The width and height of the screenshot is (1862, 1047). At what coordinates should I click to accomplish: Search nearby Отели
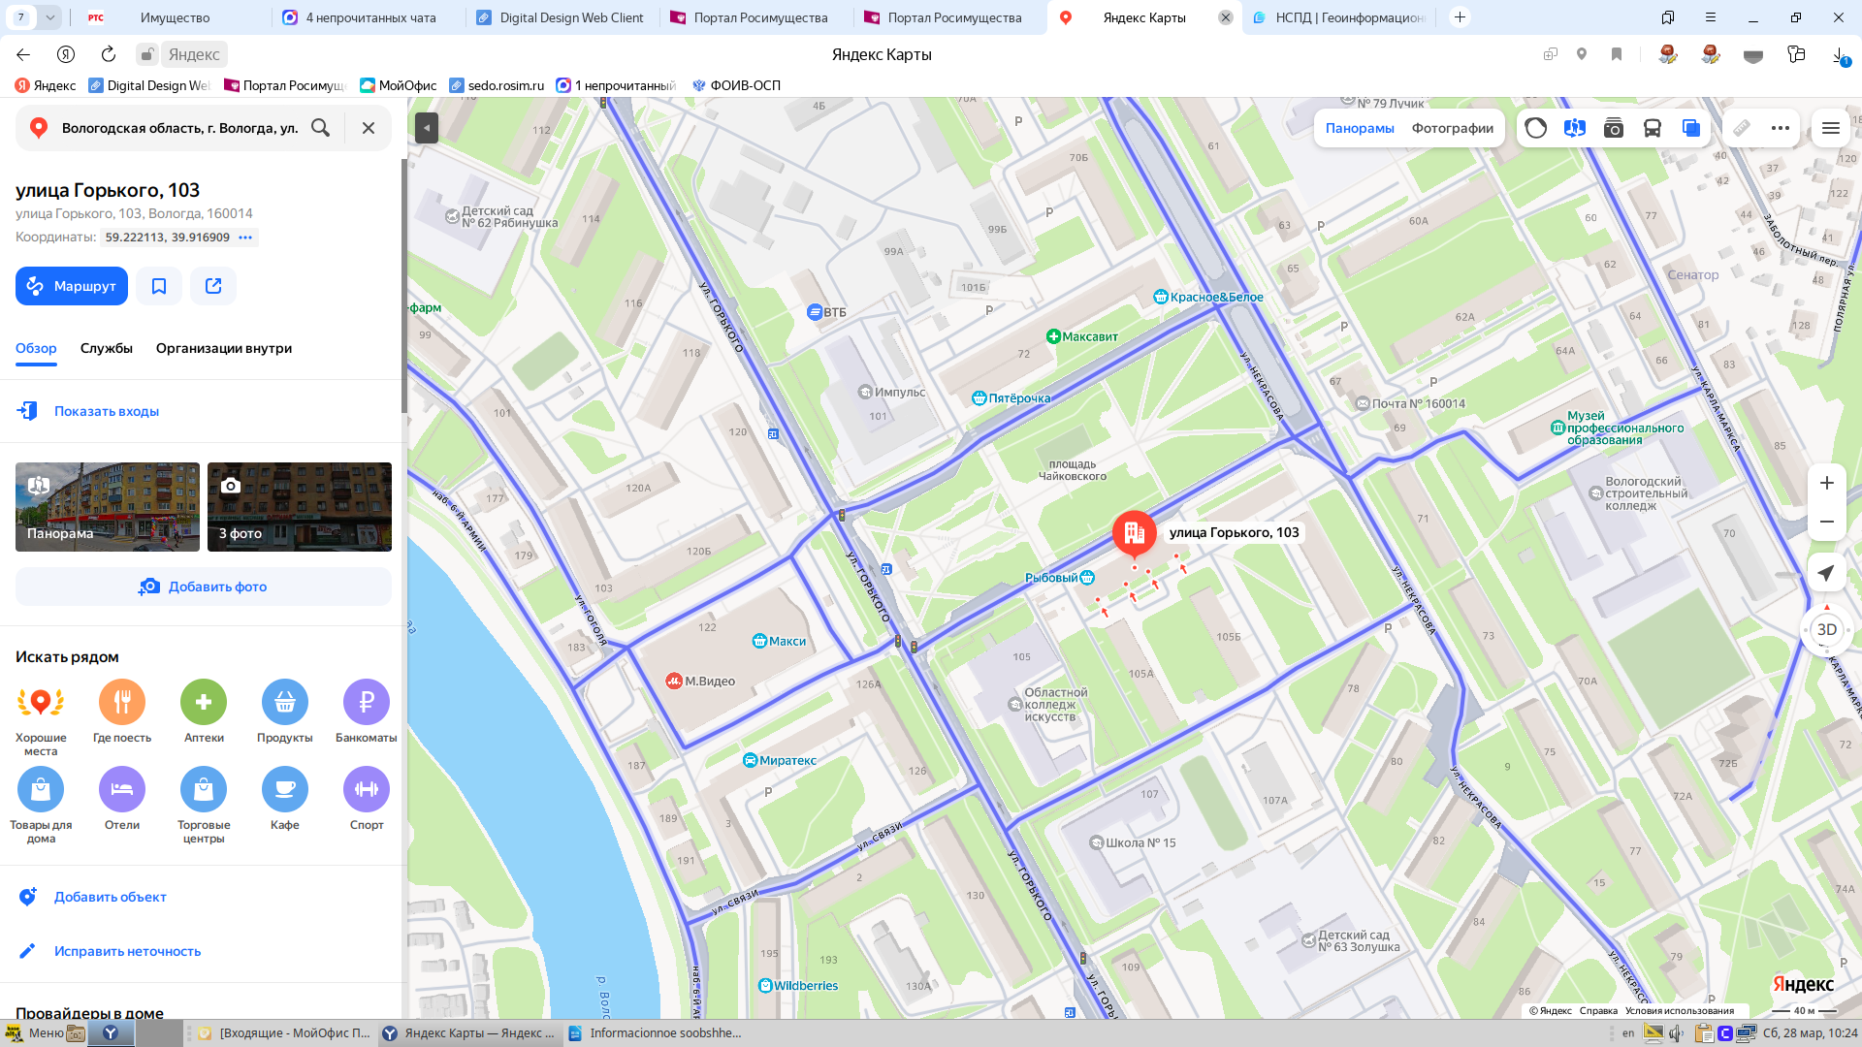click(x=122, y=798)
